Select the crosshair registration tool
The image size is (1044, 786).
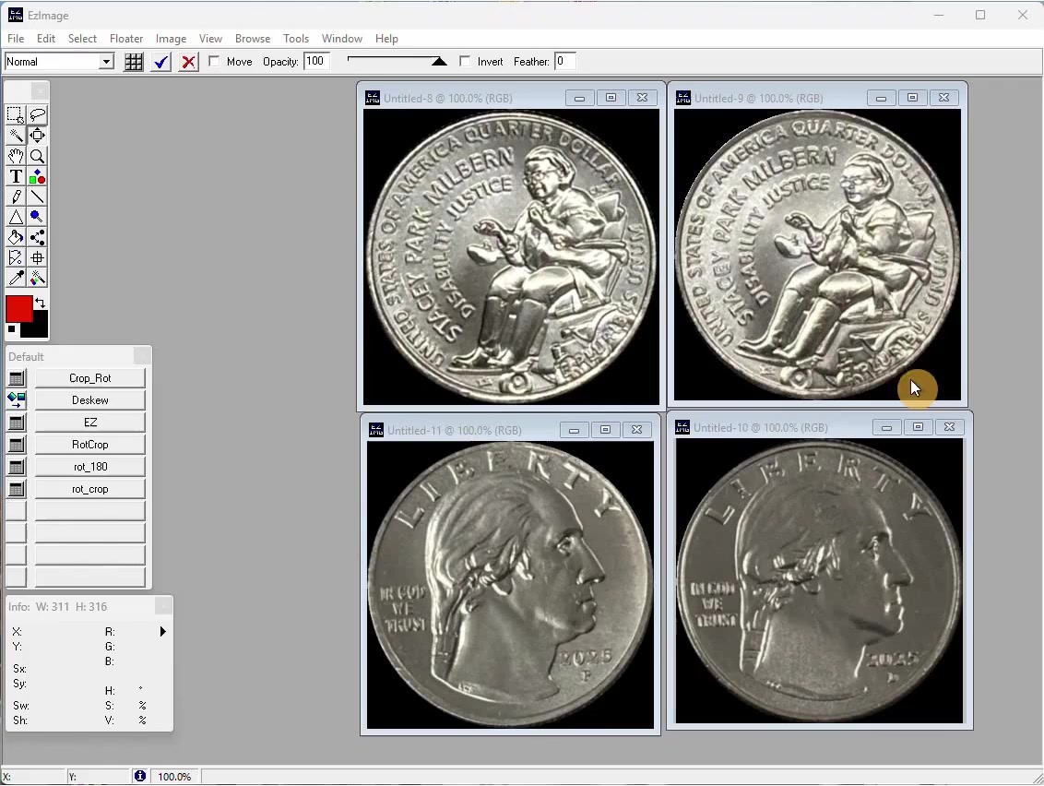coord(37,257)
